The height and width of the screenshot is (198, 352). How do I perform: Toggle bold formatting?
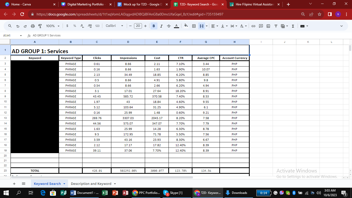tap(154, 26)
